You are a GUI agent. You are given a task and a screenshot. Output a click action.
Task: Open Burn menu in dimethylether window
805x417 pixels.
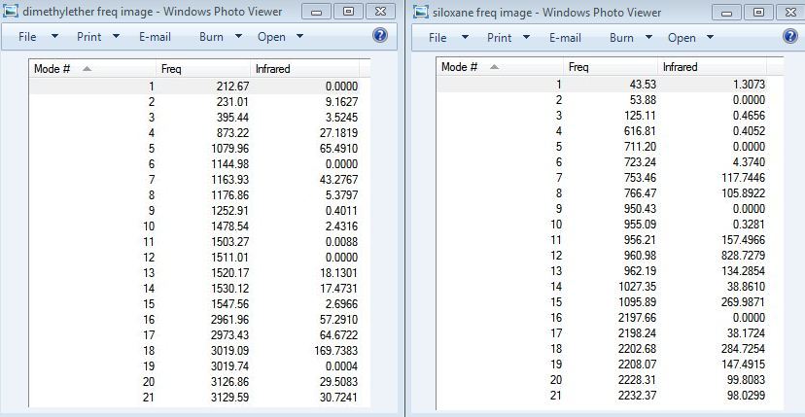(x=211, y=37)
